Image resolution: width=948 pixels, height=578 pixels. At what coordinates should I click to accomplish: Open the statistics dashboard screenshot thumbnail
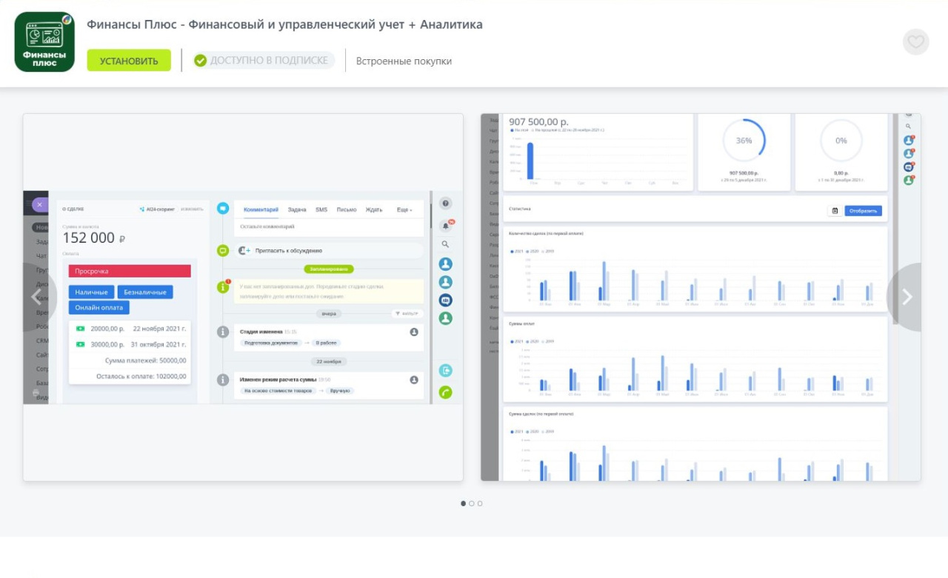pyautogui.click(x=701, y=297)
